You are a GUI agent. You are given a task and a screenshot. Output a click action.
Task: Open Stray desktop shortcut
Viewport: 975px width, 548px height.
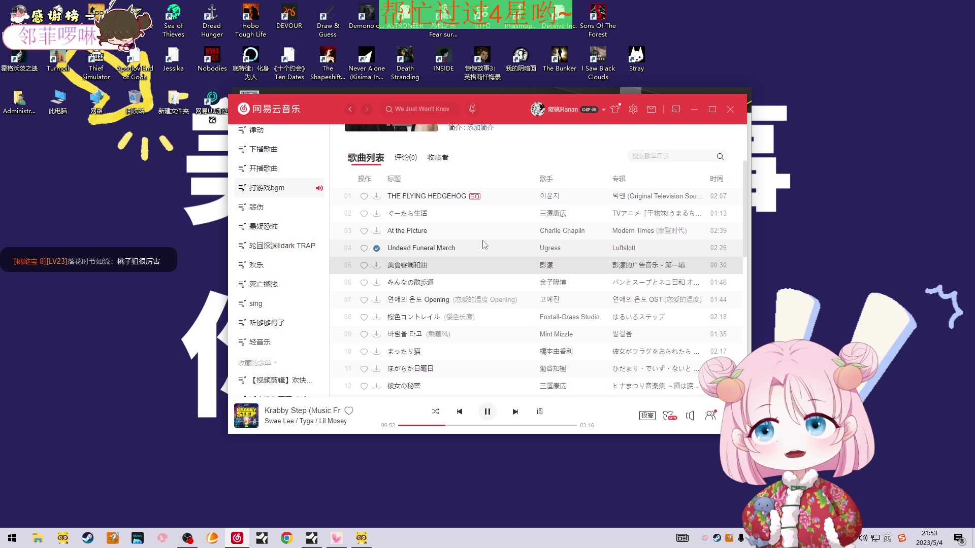point(636,59)
